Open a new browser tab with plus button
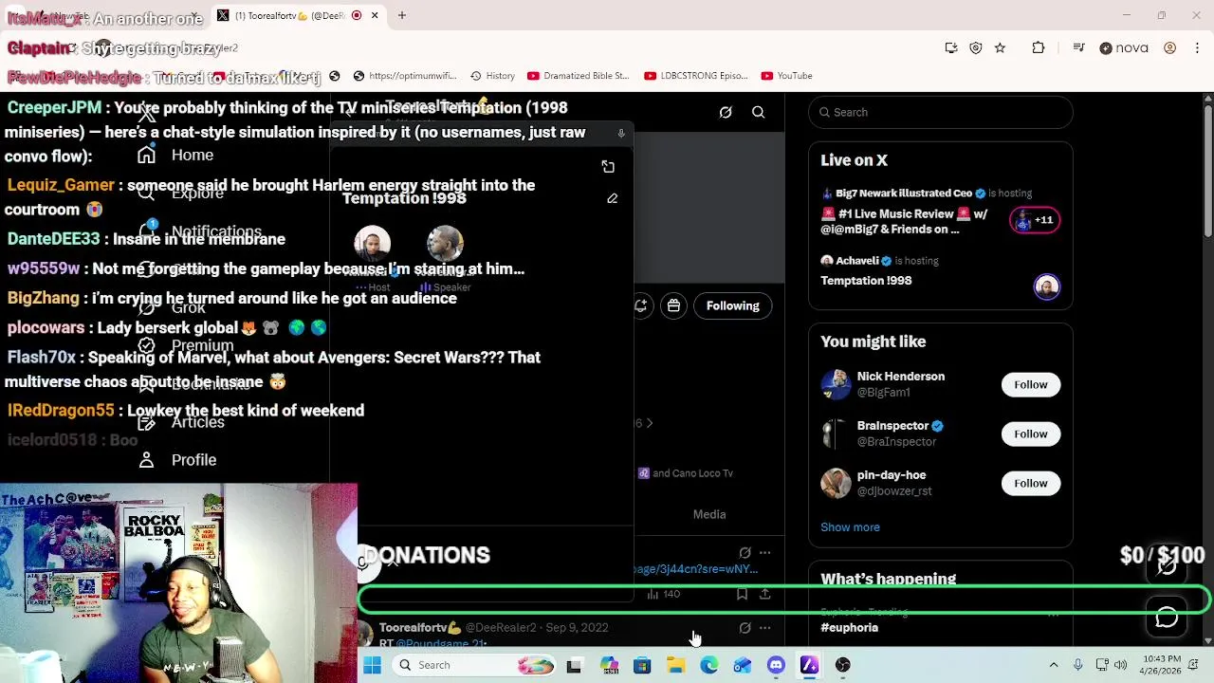 point(402,15)
